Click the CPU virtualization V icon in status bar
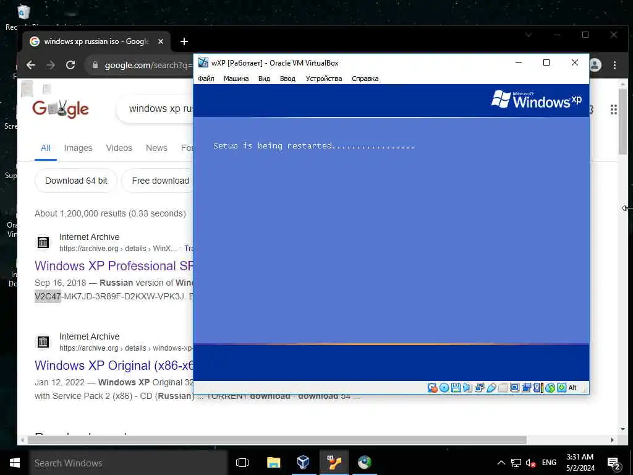Screen dimensions: 633x475 (x=538, y=388)
